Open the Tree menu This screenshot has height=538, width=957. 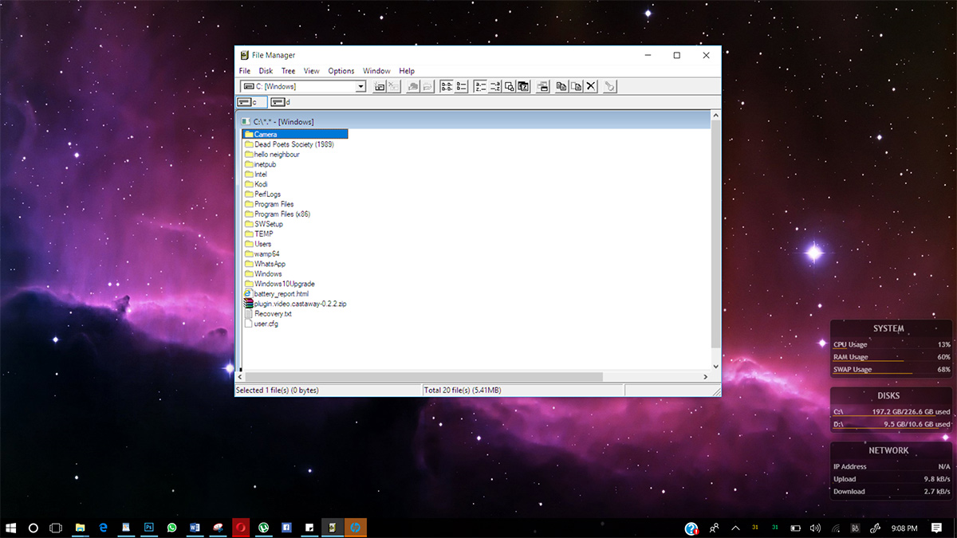tap(288, 70)
